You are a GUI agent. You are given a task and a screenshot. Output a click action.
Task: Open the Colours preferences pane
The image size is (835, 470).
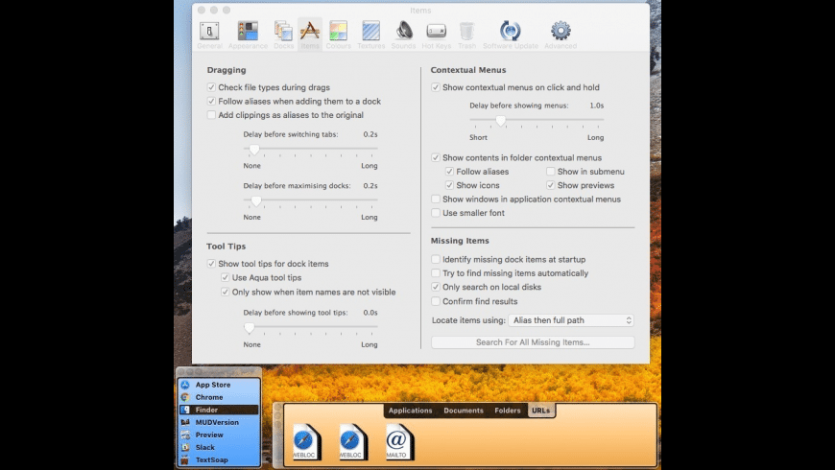[339, 33]
